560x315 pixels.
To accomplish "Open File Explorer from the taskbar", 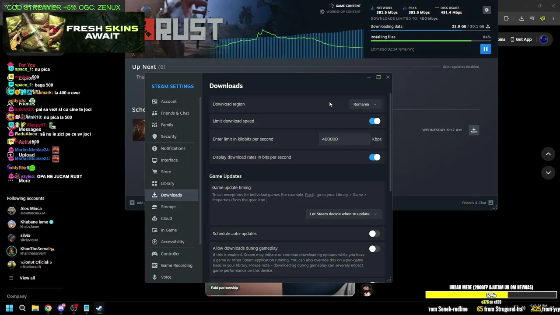I will [x=35, y=308].
